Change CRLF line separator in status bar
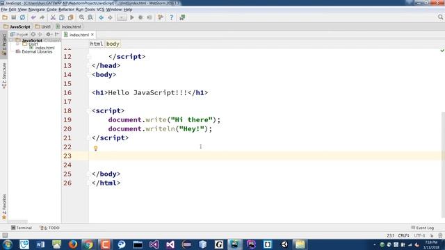The width and height of the screenshot is (445, 250). click(x=403, y=235)
